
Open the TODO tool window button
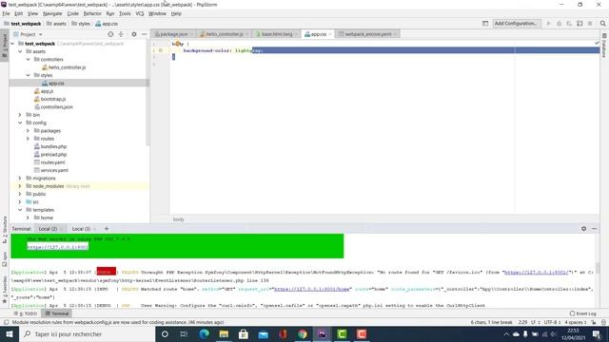[26, 313]
